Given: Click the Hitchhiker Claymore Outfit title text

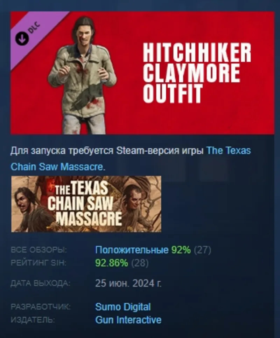Looking at the screenshot, I should point(197,73).
